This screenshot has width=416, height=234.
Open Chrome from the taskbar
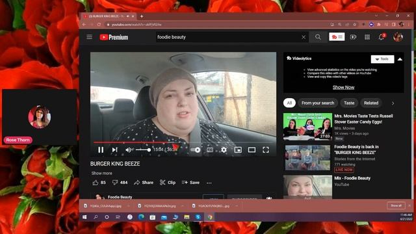[x=210, y=217]
